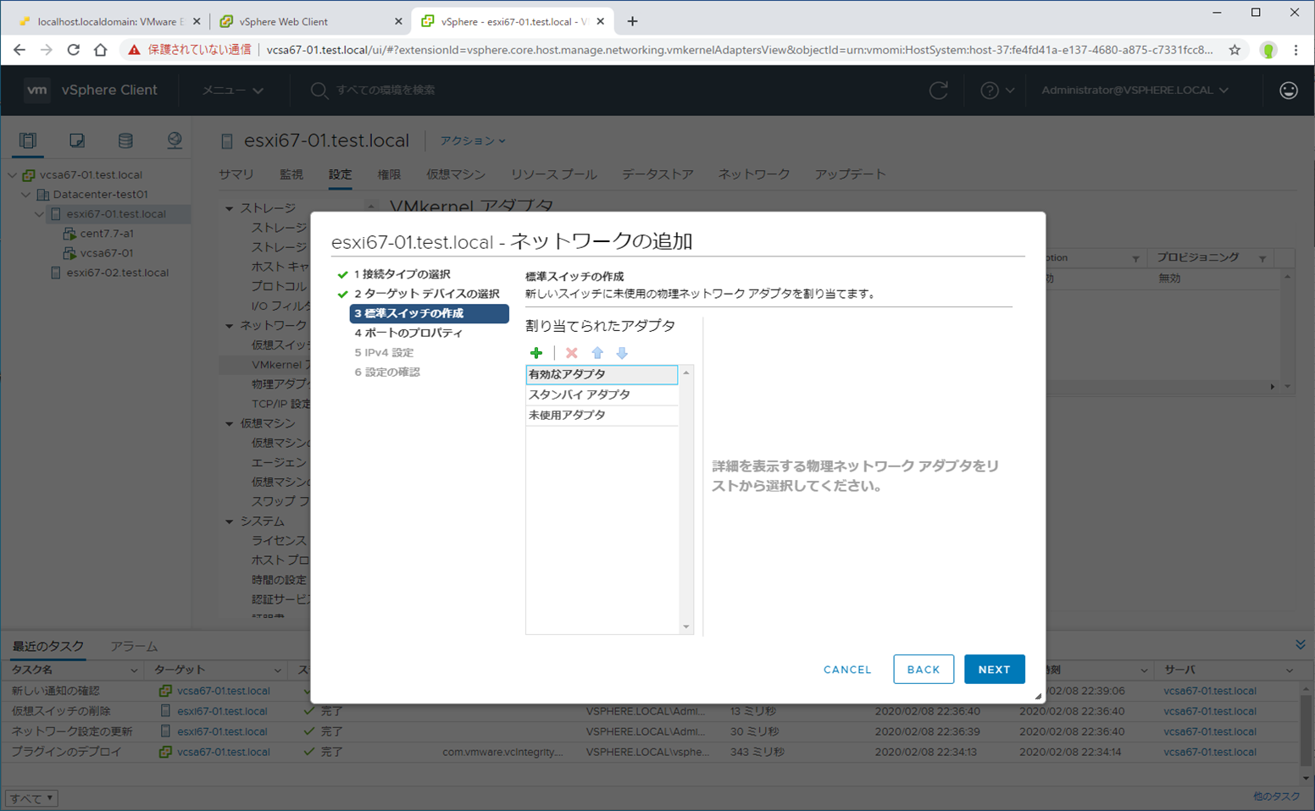1315x811 pixels.
Task: Click the red X remove adapter icon
Action: 572,353
